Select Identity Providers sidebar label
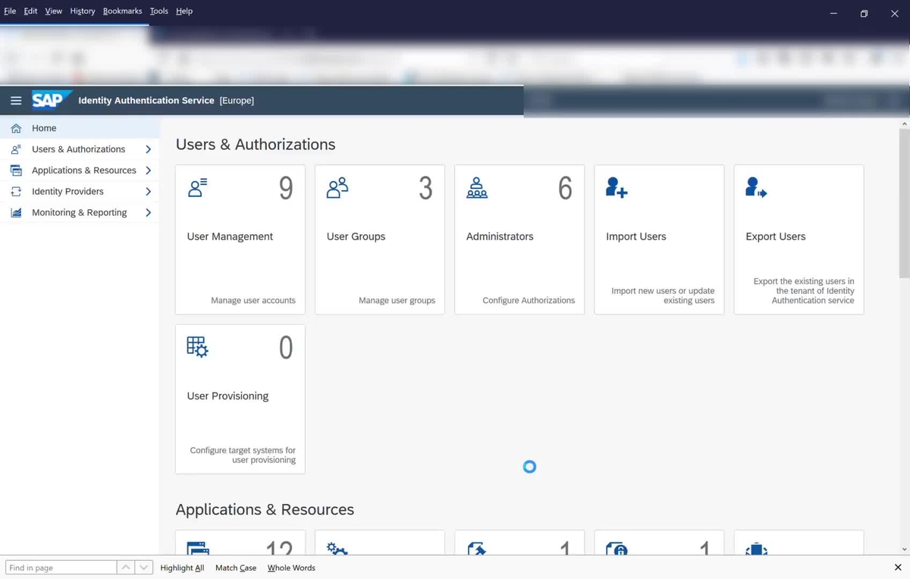910x579 pixels. [67, 192]
